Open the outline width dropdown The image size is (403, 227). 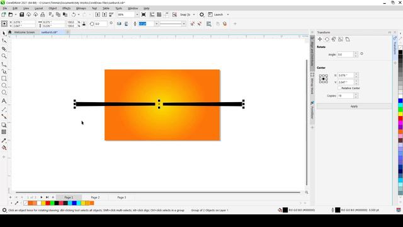(x=156, y=24)
